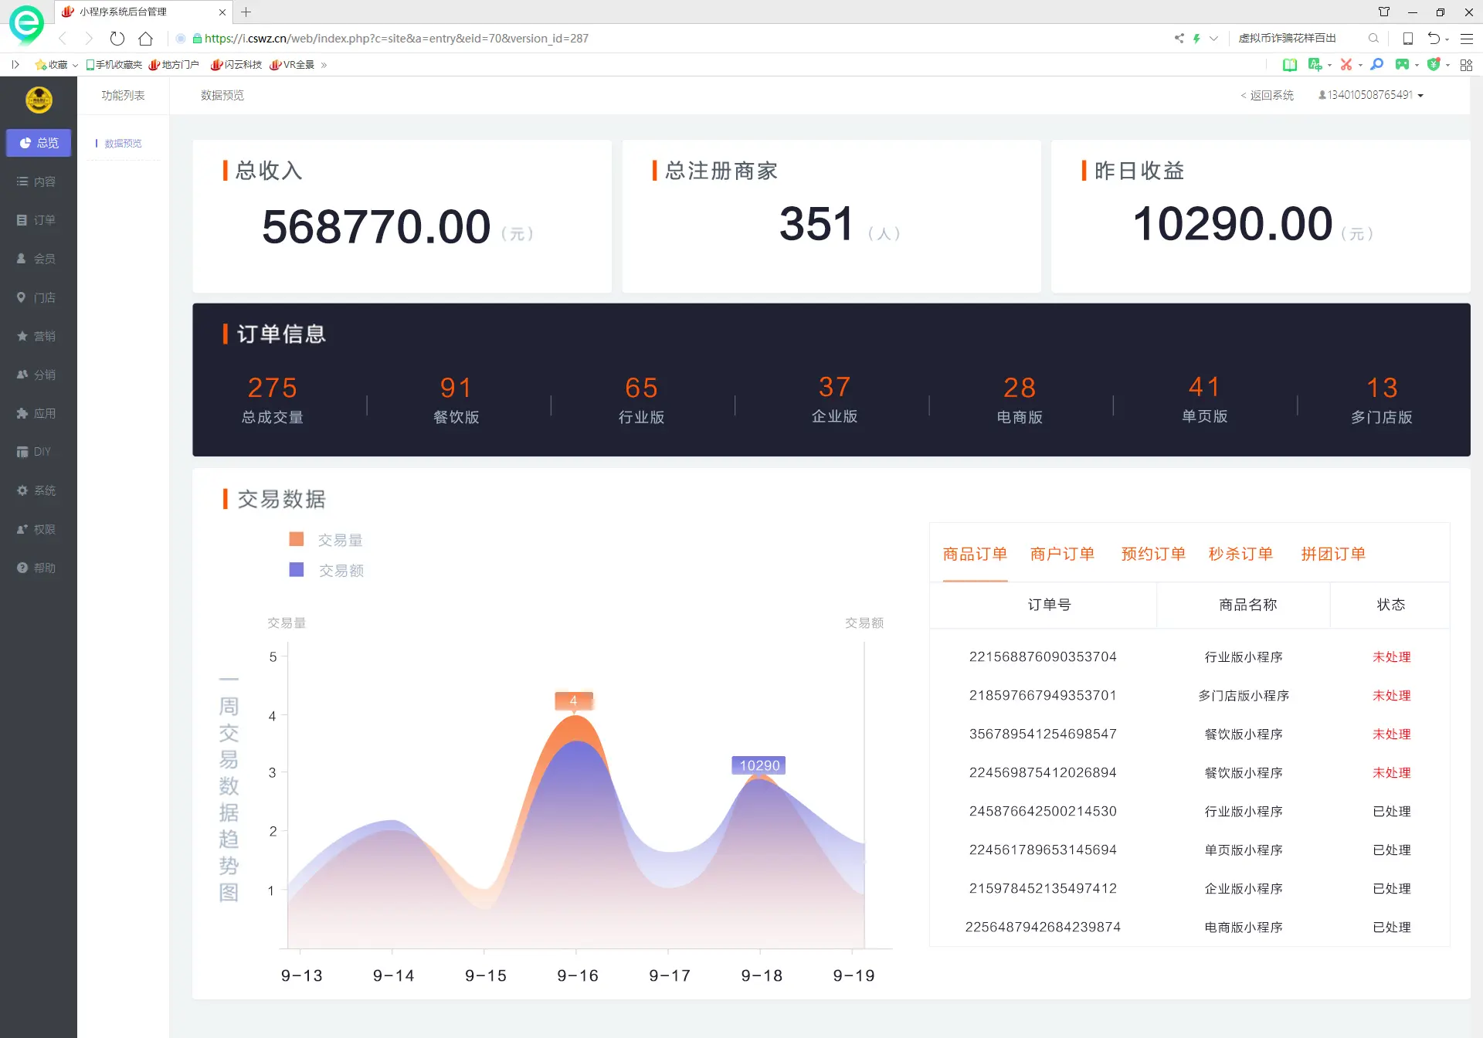The image size is (1483, 1038).
Task: Open the 数据预览 submenu link
Action: pyautogui.click(x=123, y=143)
